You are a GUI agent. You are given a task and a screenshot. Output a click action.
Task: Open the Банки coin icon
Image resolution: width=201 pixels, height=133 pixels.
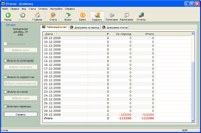pyautogui.click(x=82, y=15)
